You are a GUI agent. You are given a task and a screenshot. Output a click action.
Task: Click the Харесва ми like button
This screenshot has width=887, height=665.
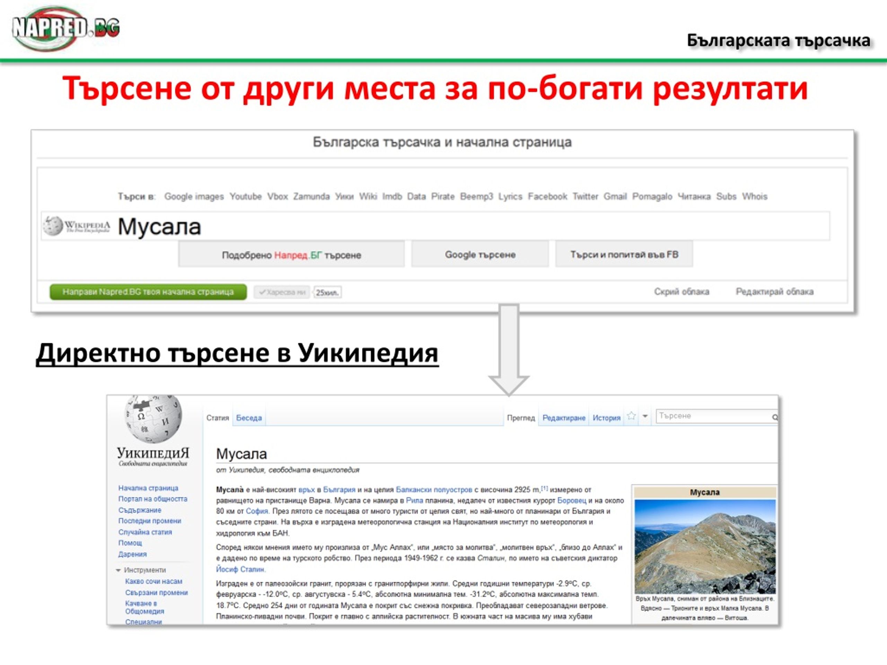coord(282,292)
